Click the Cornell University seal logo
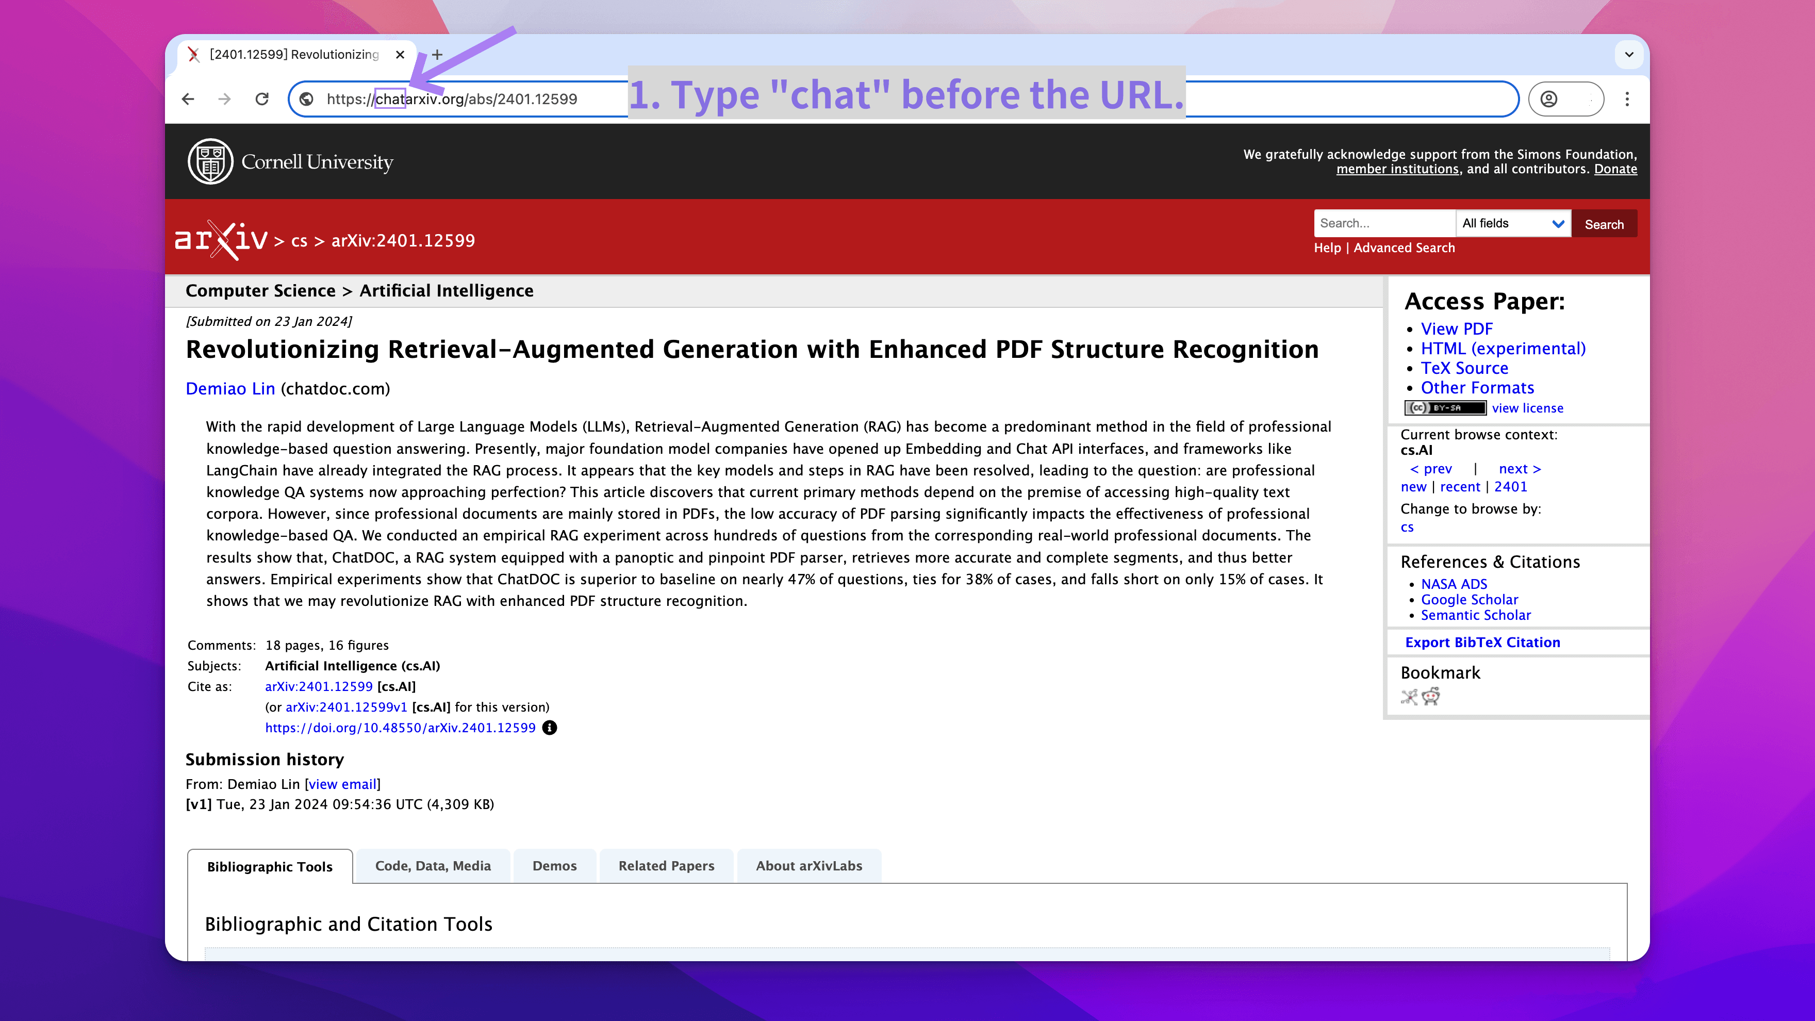Image resolution: width=1815 pixels, height=1021 pixels. [x=210, y=161]
